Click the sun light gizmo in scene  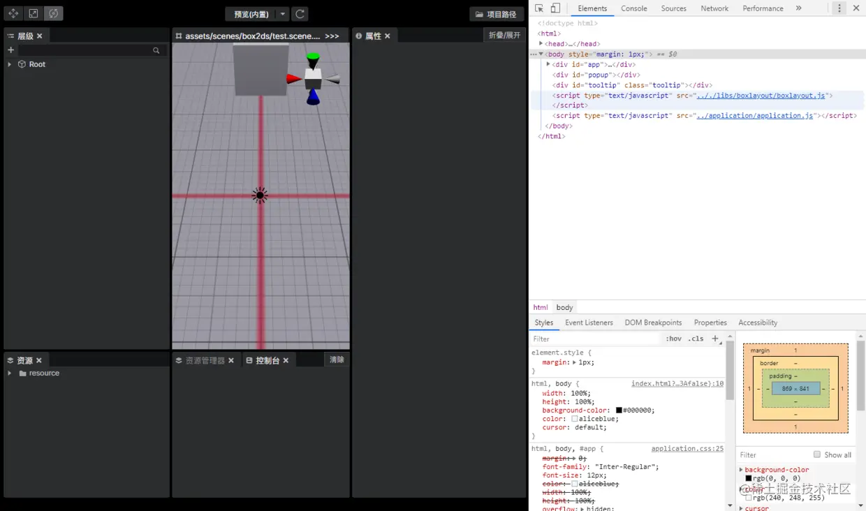point(260,195)
